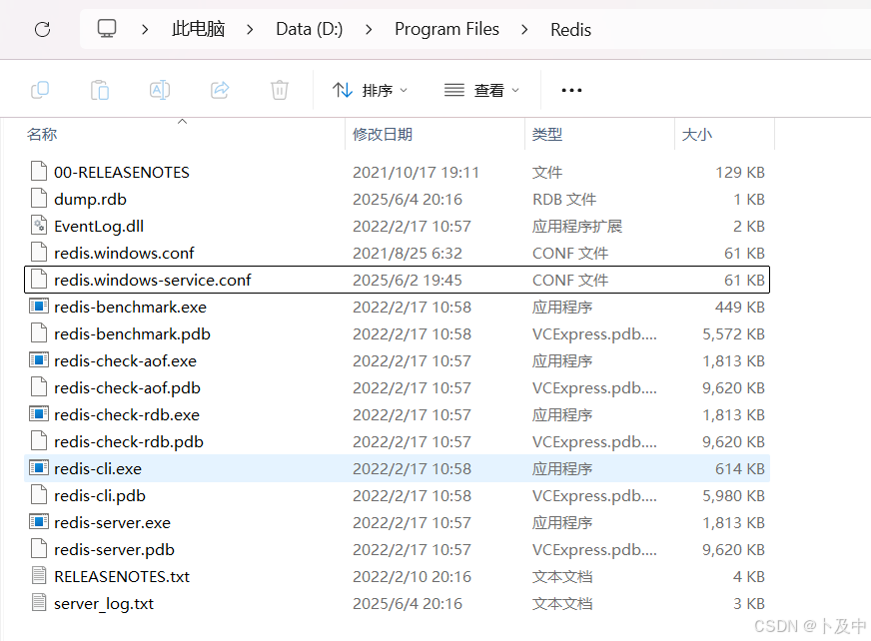Click the EventLog.dll gear file icon
This screenshot has width=871, height=641.
tap(39, 225)
